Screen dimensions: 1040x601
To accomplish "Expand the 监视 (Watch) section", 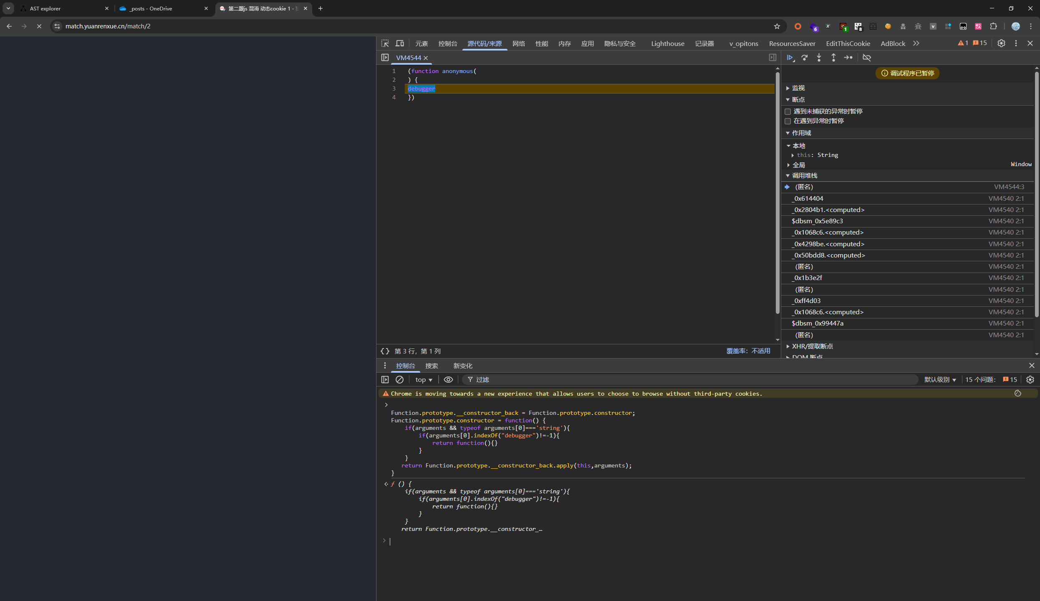I will pyautogui.click(x=798, y=88).
